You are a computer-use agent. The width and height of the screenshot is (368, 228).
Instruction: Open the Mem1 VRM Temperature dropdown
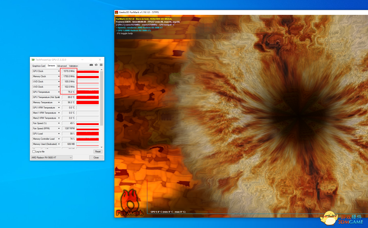[x=59, y=113]
